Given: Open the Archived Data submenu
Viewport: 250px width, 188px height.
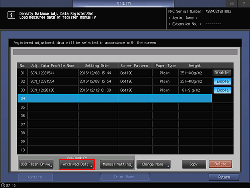Looking at the screenshot, I should [x=77, y=164].
